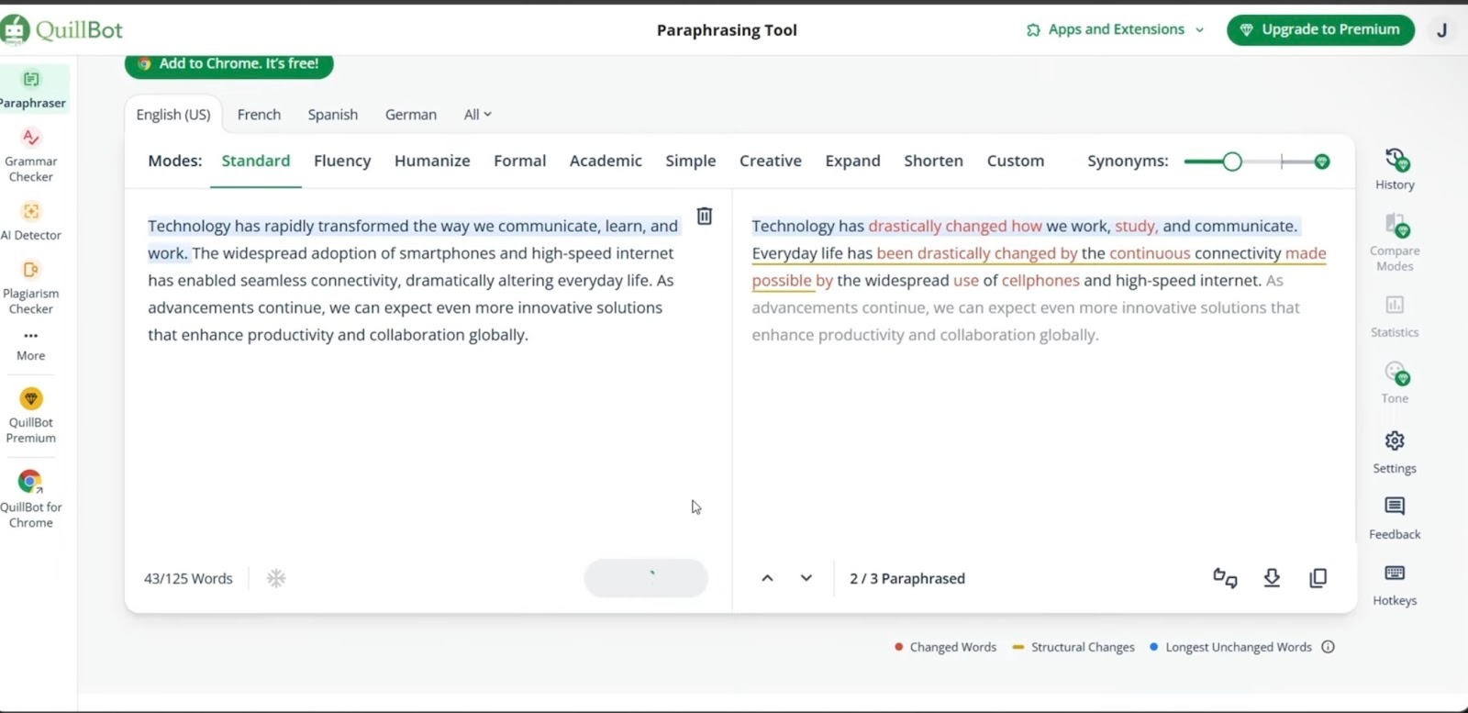
Task: Go to previous paraphrased sentence
Action: point(768,578)
